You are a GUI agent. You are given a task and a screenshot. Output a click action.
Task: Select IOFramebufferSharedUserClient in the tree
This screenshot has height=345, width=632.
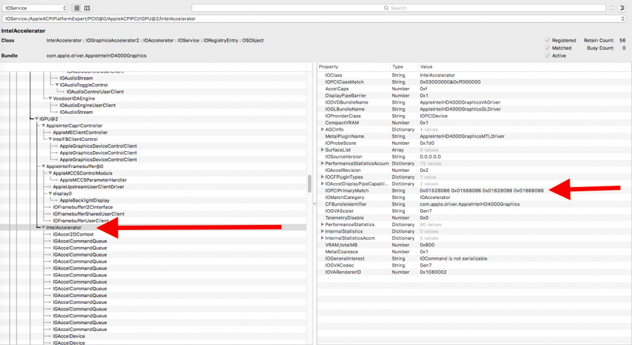(x=88, y=214)
